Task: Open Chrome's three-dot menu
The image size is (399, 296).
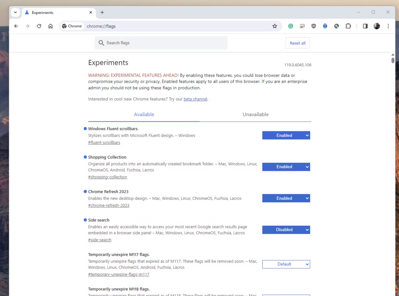Action: [x=388, y=26]
